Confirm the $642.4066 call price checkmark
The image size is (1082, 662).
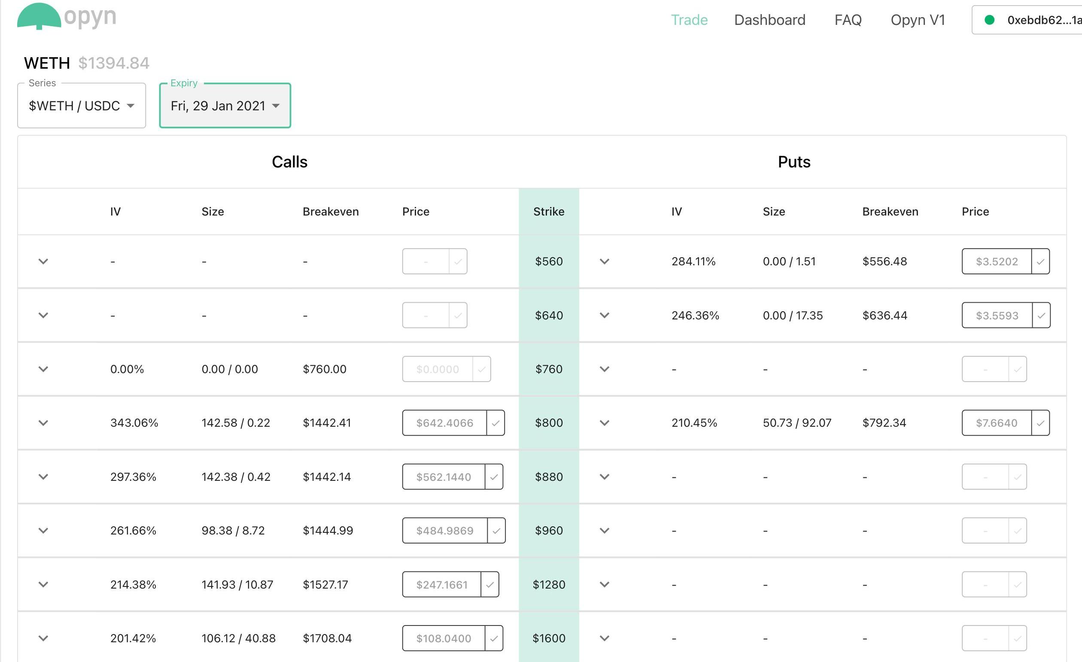tap(496, 423)
